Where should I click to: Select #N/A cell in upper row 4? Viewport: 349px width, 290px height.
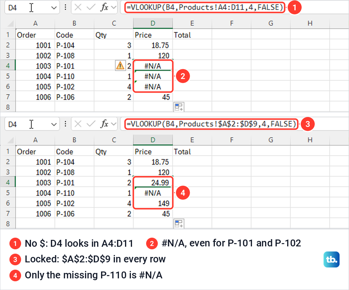coord(153,66)
